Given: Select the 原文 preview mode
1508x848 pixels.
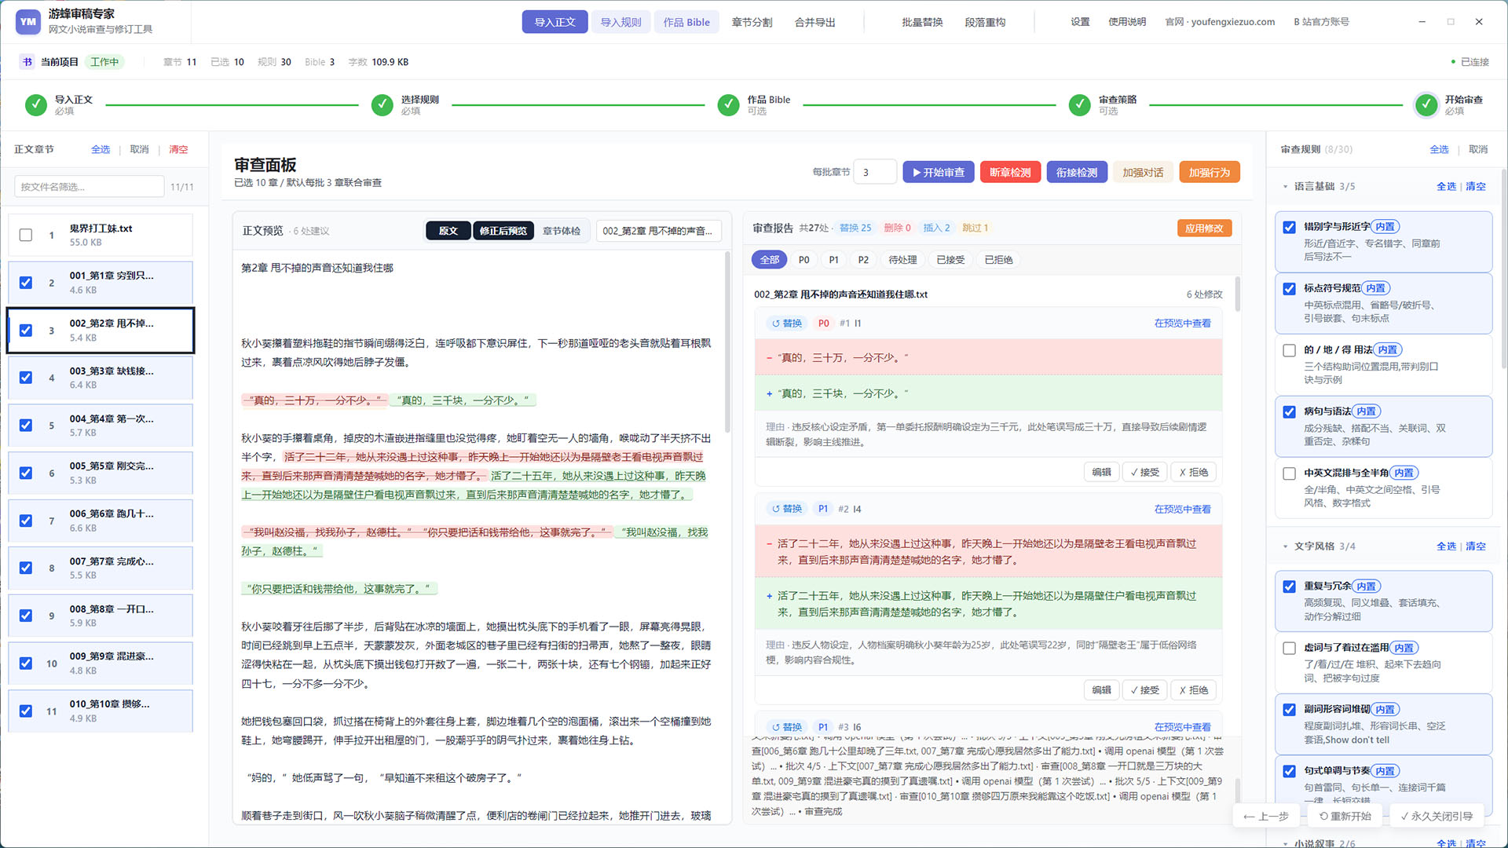Looking at the screenshot, I should (x=448, y=231).
